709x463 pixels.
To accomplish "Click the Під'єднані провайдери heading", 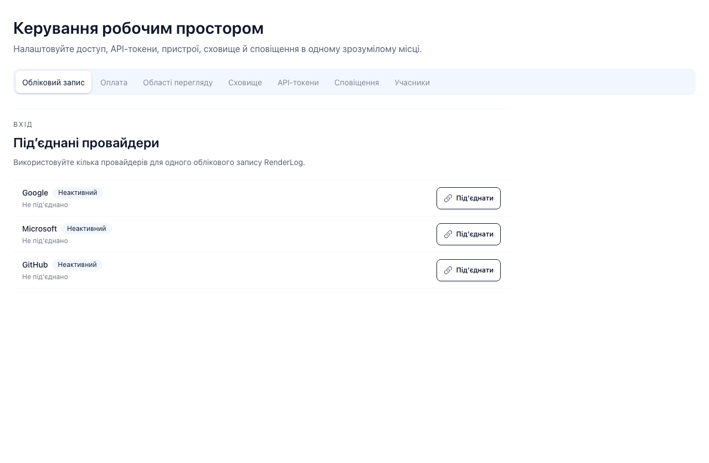I will (x=86, y=143).
